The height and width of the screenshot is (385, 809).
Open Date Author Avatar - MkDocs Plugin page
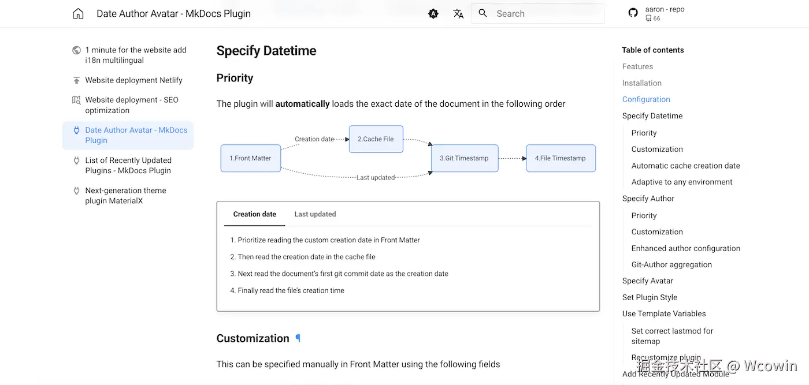[x=136, y=135]
